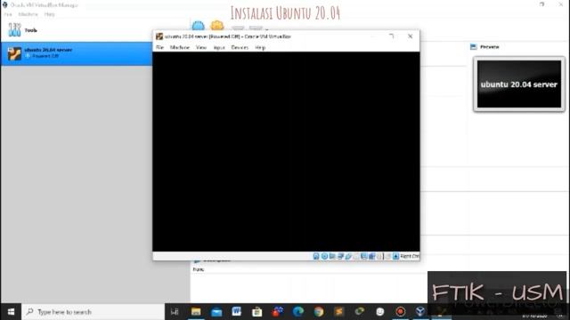Viewport: 570px width, 320px height.
Task: Open Machine menu in ubuntu VM window
Action: pos(180,47)
